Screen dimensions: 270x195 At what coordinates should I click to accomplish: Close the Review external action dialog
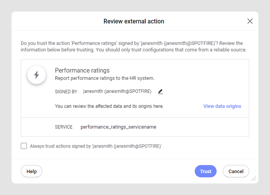[x=250, y=21]
